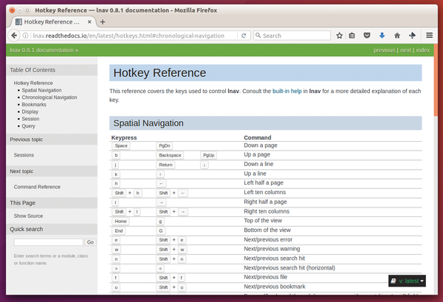Click 'Show Source' in the sidebar
Viewport: 443px width, 302px height.
tap(29, 216)
